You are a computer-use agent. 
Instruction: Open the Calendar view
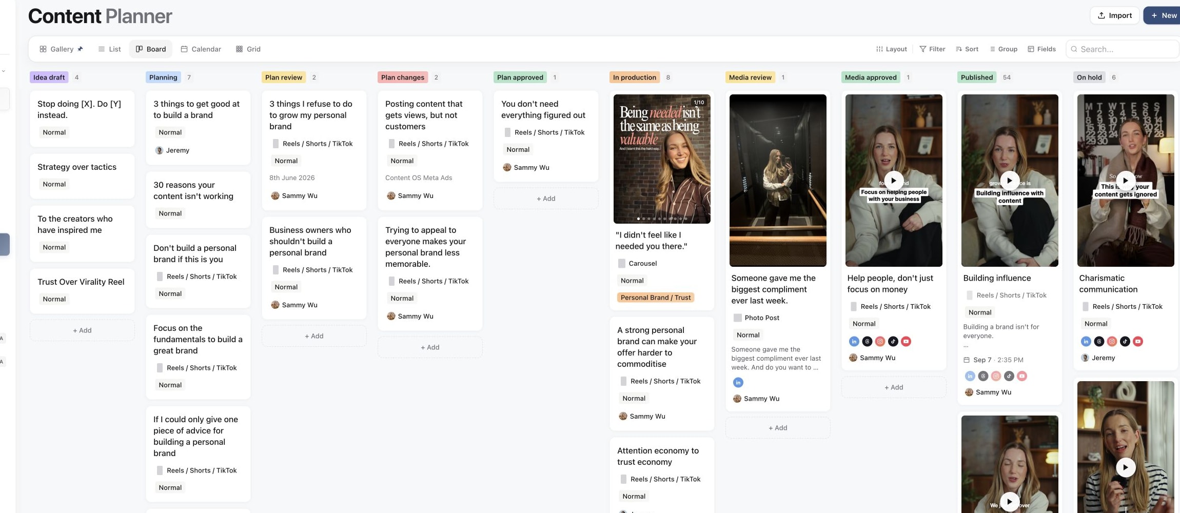[x=201, y=49]
